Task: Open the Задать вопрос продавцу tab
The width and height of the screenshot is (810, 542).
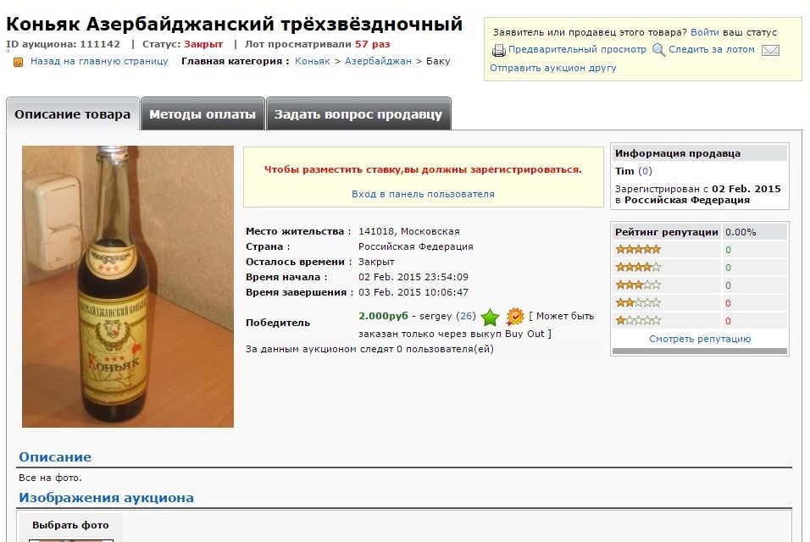Action: pos(358,114)
